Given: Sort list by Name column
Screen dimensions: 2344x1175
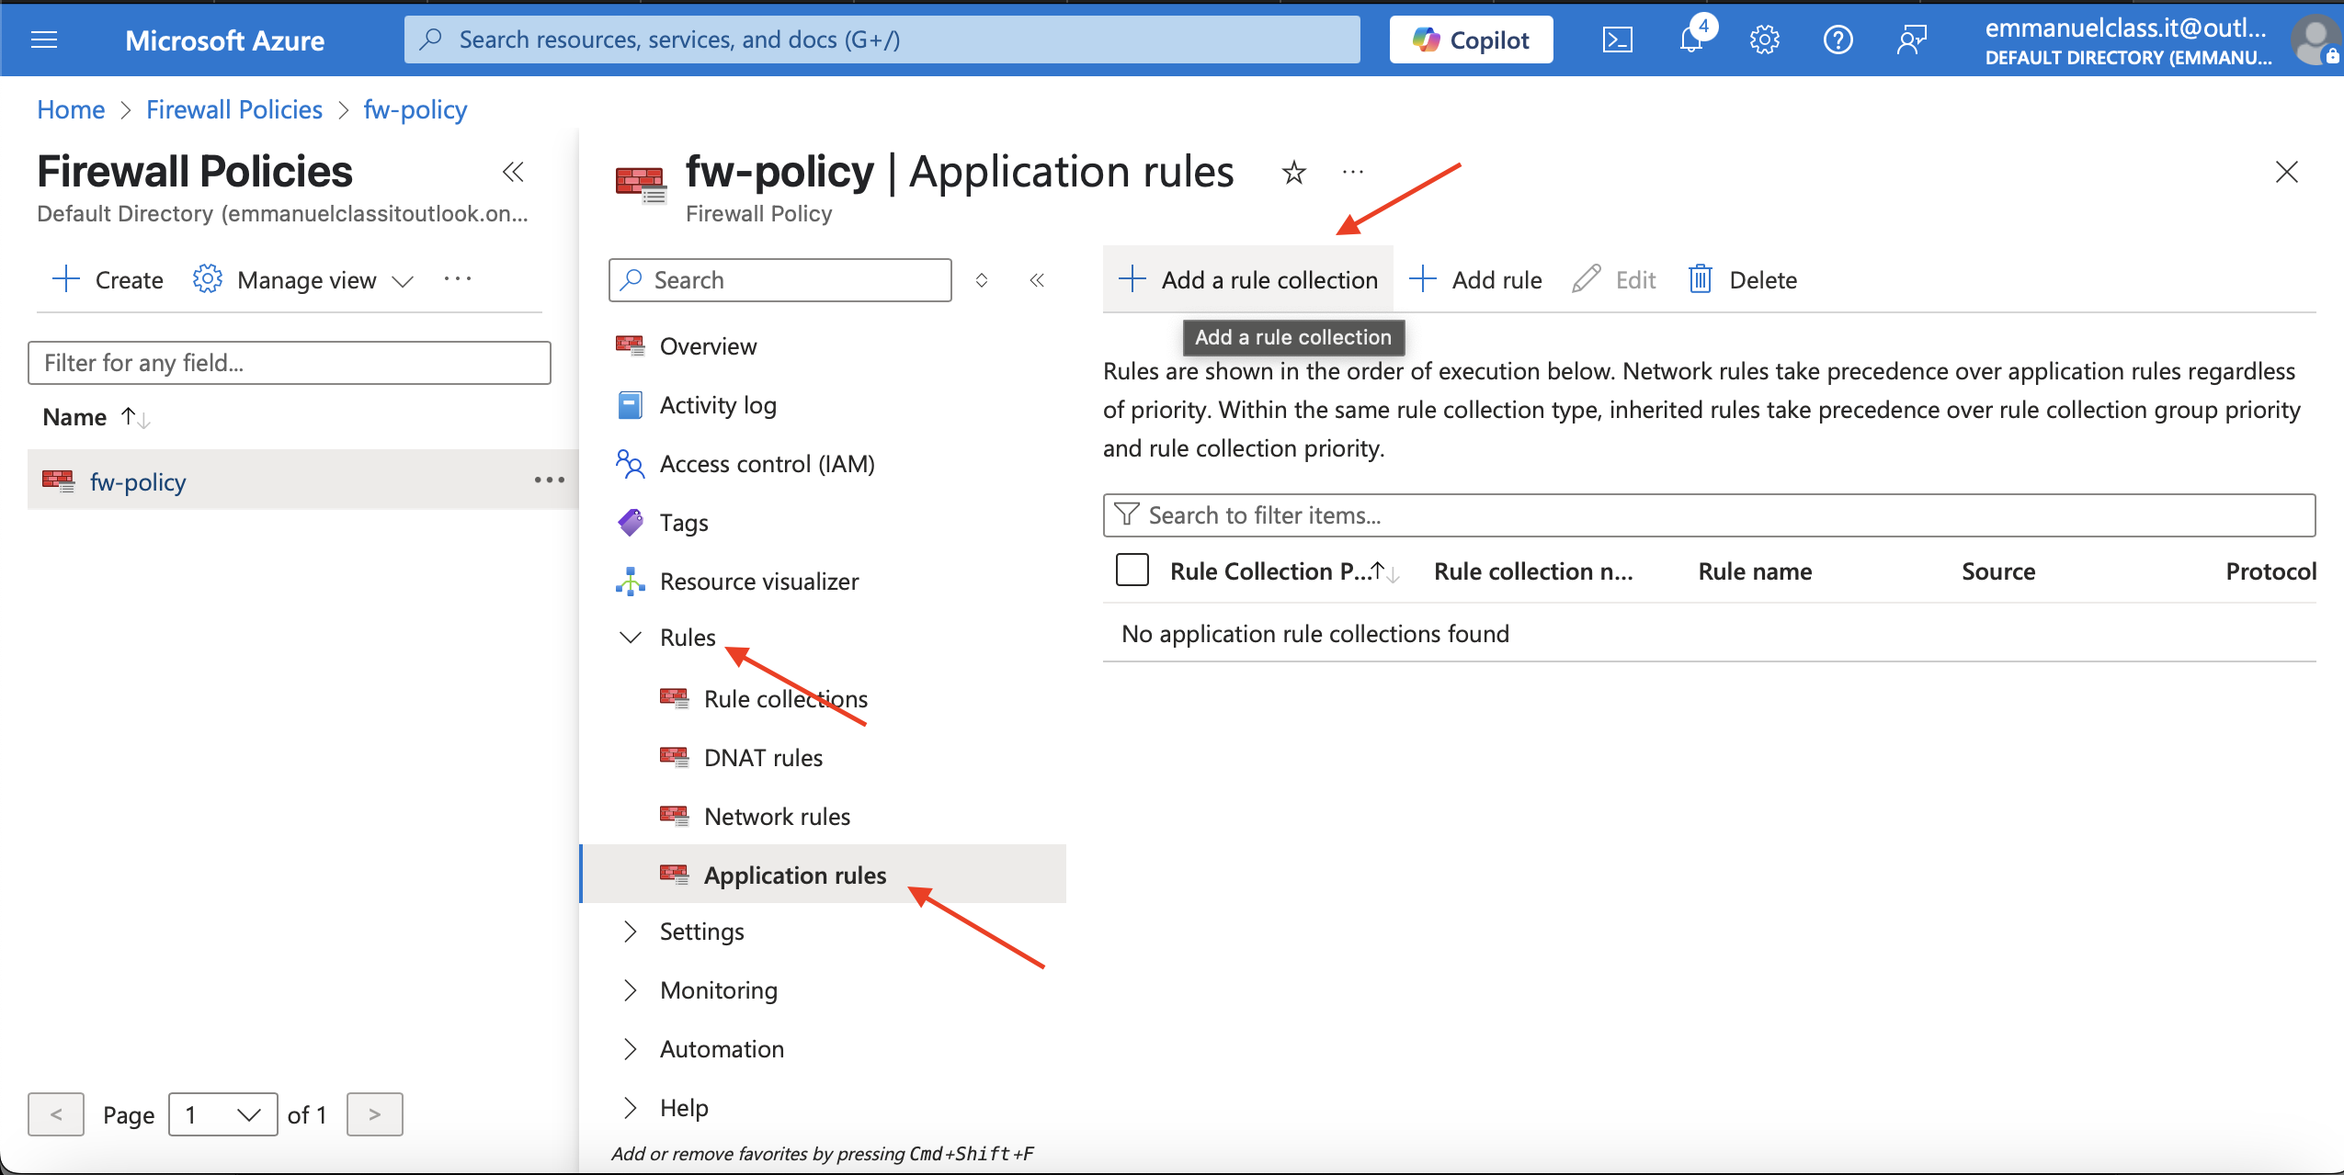Looking at the screenshot, I should coord(97,417).
